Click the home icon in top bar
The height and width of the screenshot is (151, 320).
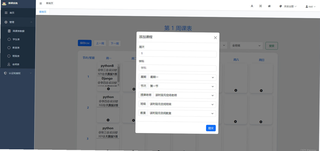coord(269,6)
